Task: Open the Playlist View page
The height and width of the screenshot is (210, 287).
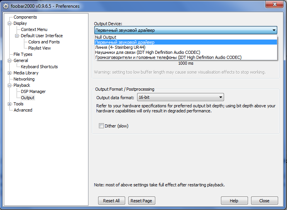Action: pos(39,48)
